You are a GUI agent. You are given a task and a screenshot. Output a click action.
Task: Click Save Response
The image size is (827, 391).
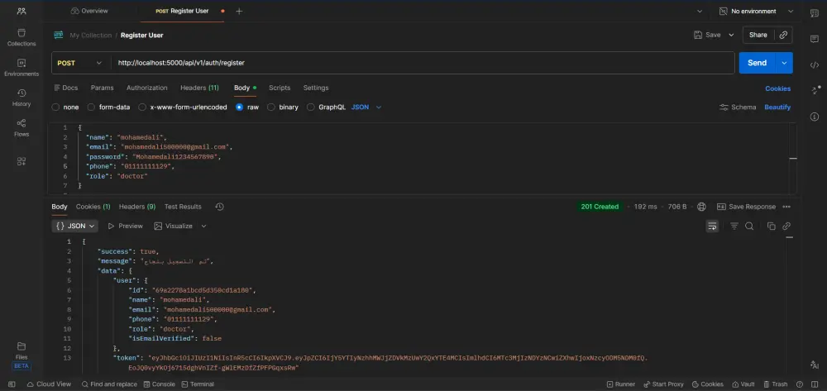(x=746, y=207)
